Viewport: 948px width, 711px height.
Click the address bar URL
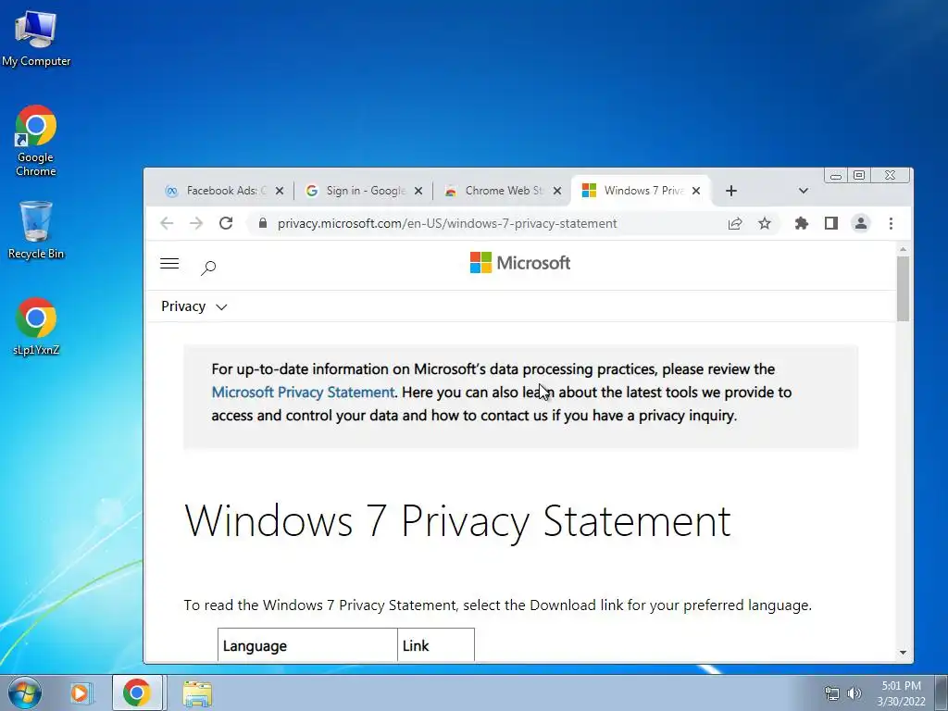coord(447,224)
